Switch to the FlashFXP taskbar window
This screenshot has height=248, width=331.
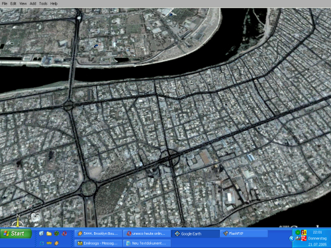pyautogui.click(x=244, y=233)
